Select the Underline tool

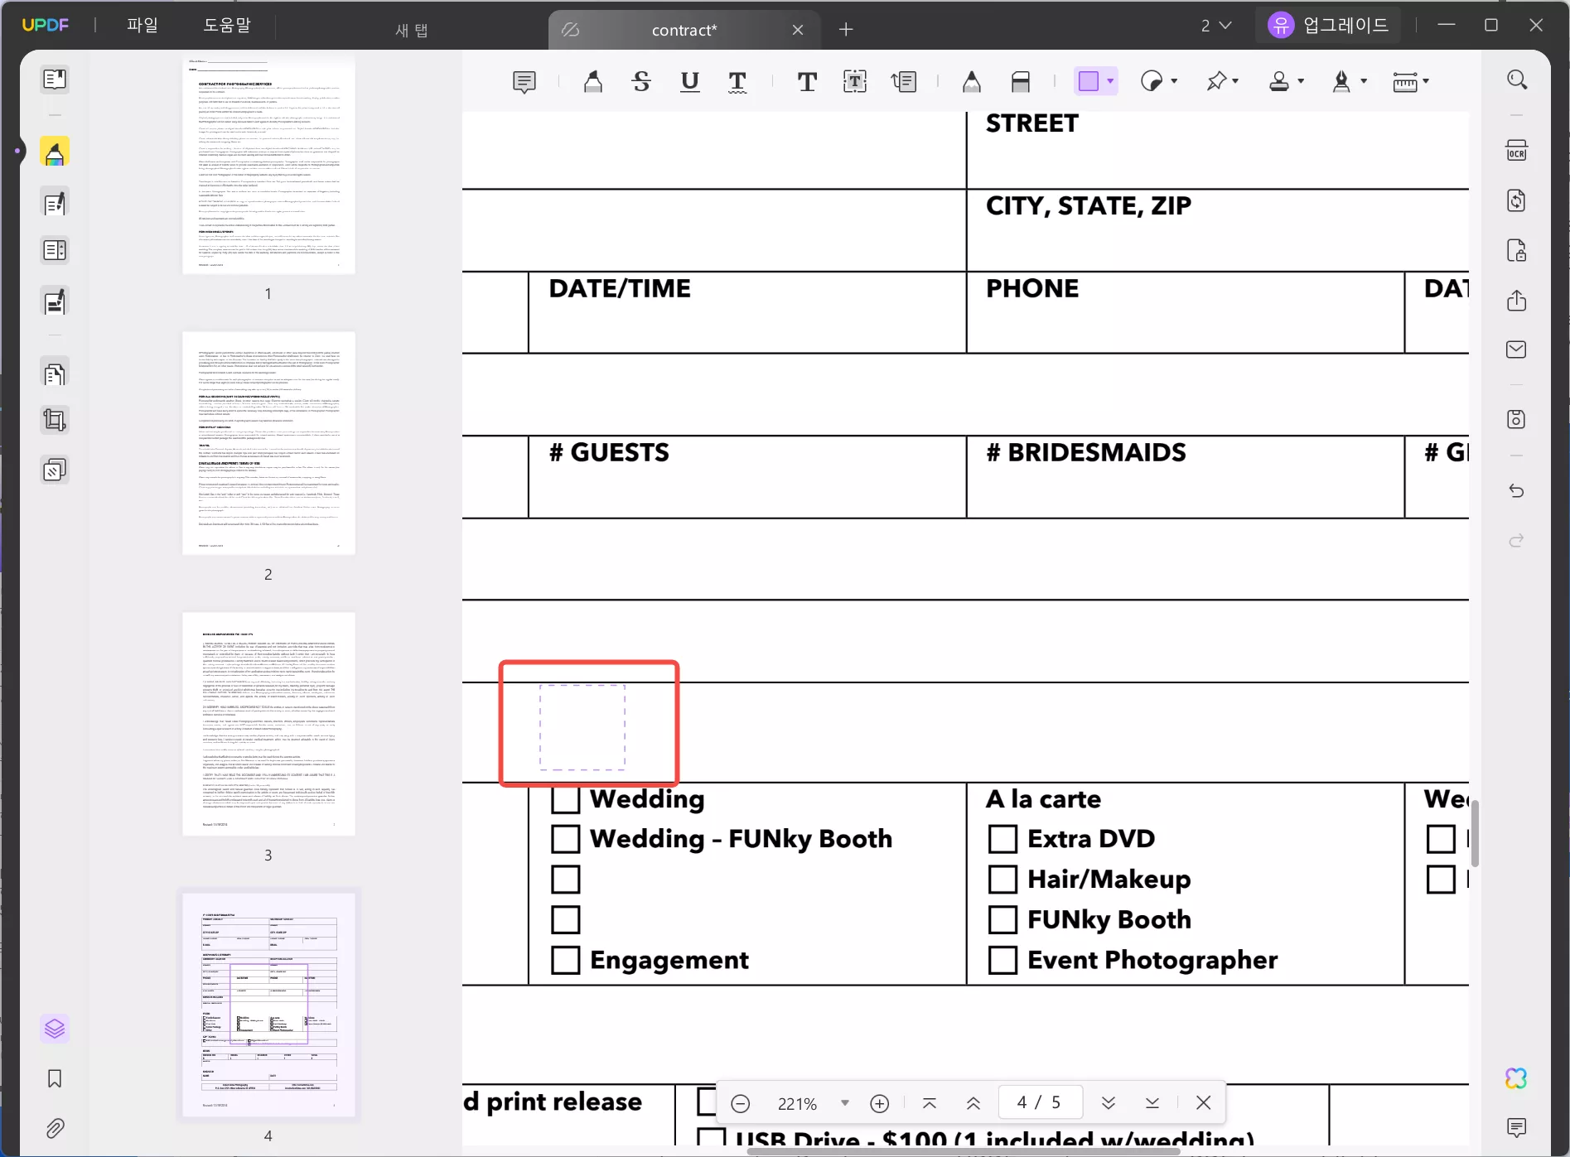tap(689, 82)
